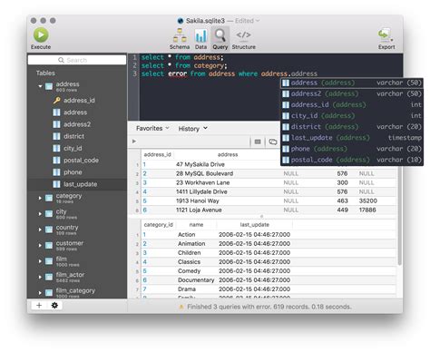
Task: Click the add table plus button
Action: (39, 306)
